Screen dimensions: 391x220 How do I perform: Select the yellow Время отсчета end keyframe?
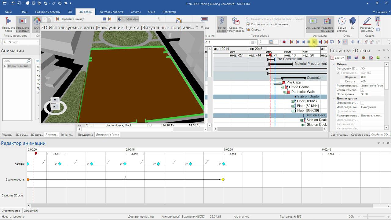pyautogui.click(x=223, y=180)
